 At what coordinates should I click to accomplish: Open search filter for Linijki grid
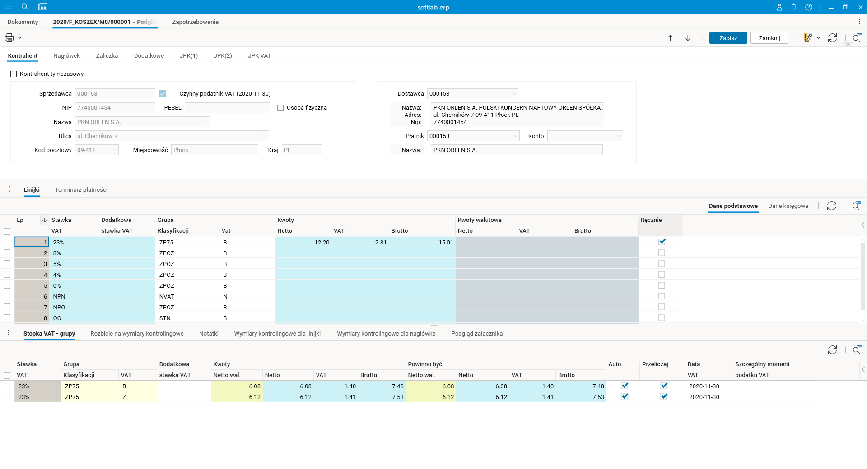pyautogui.click(x=857, y=206)
